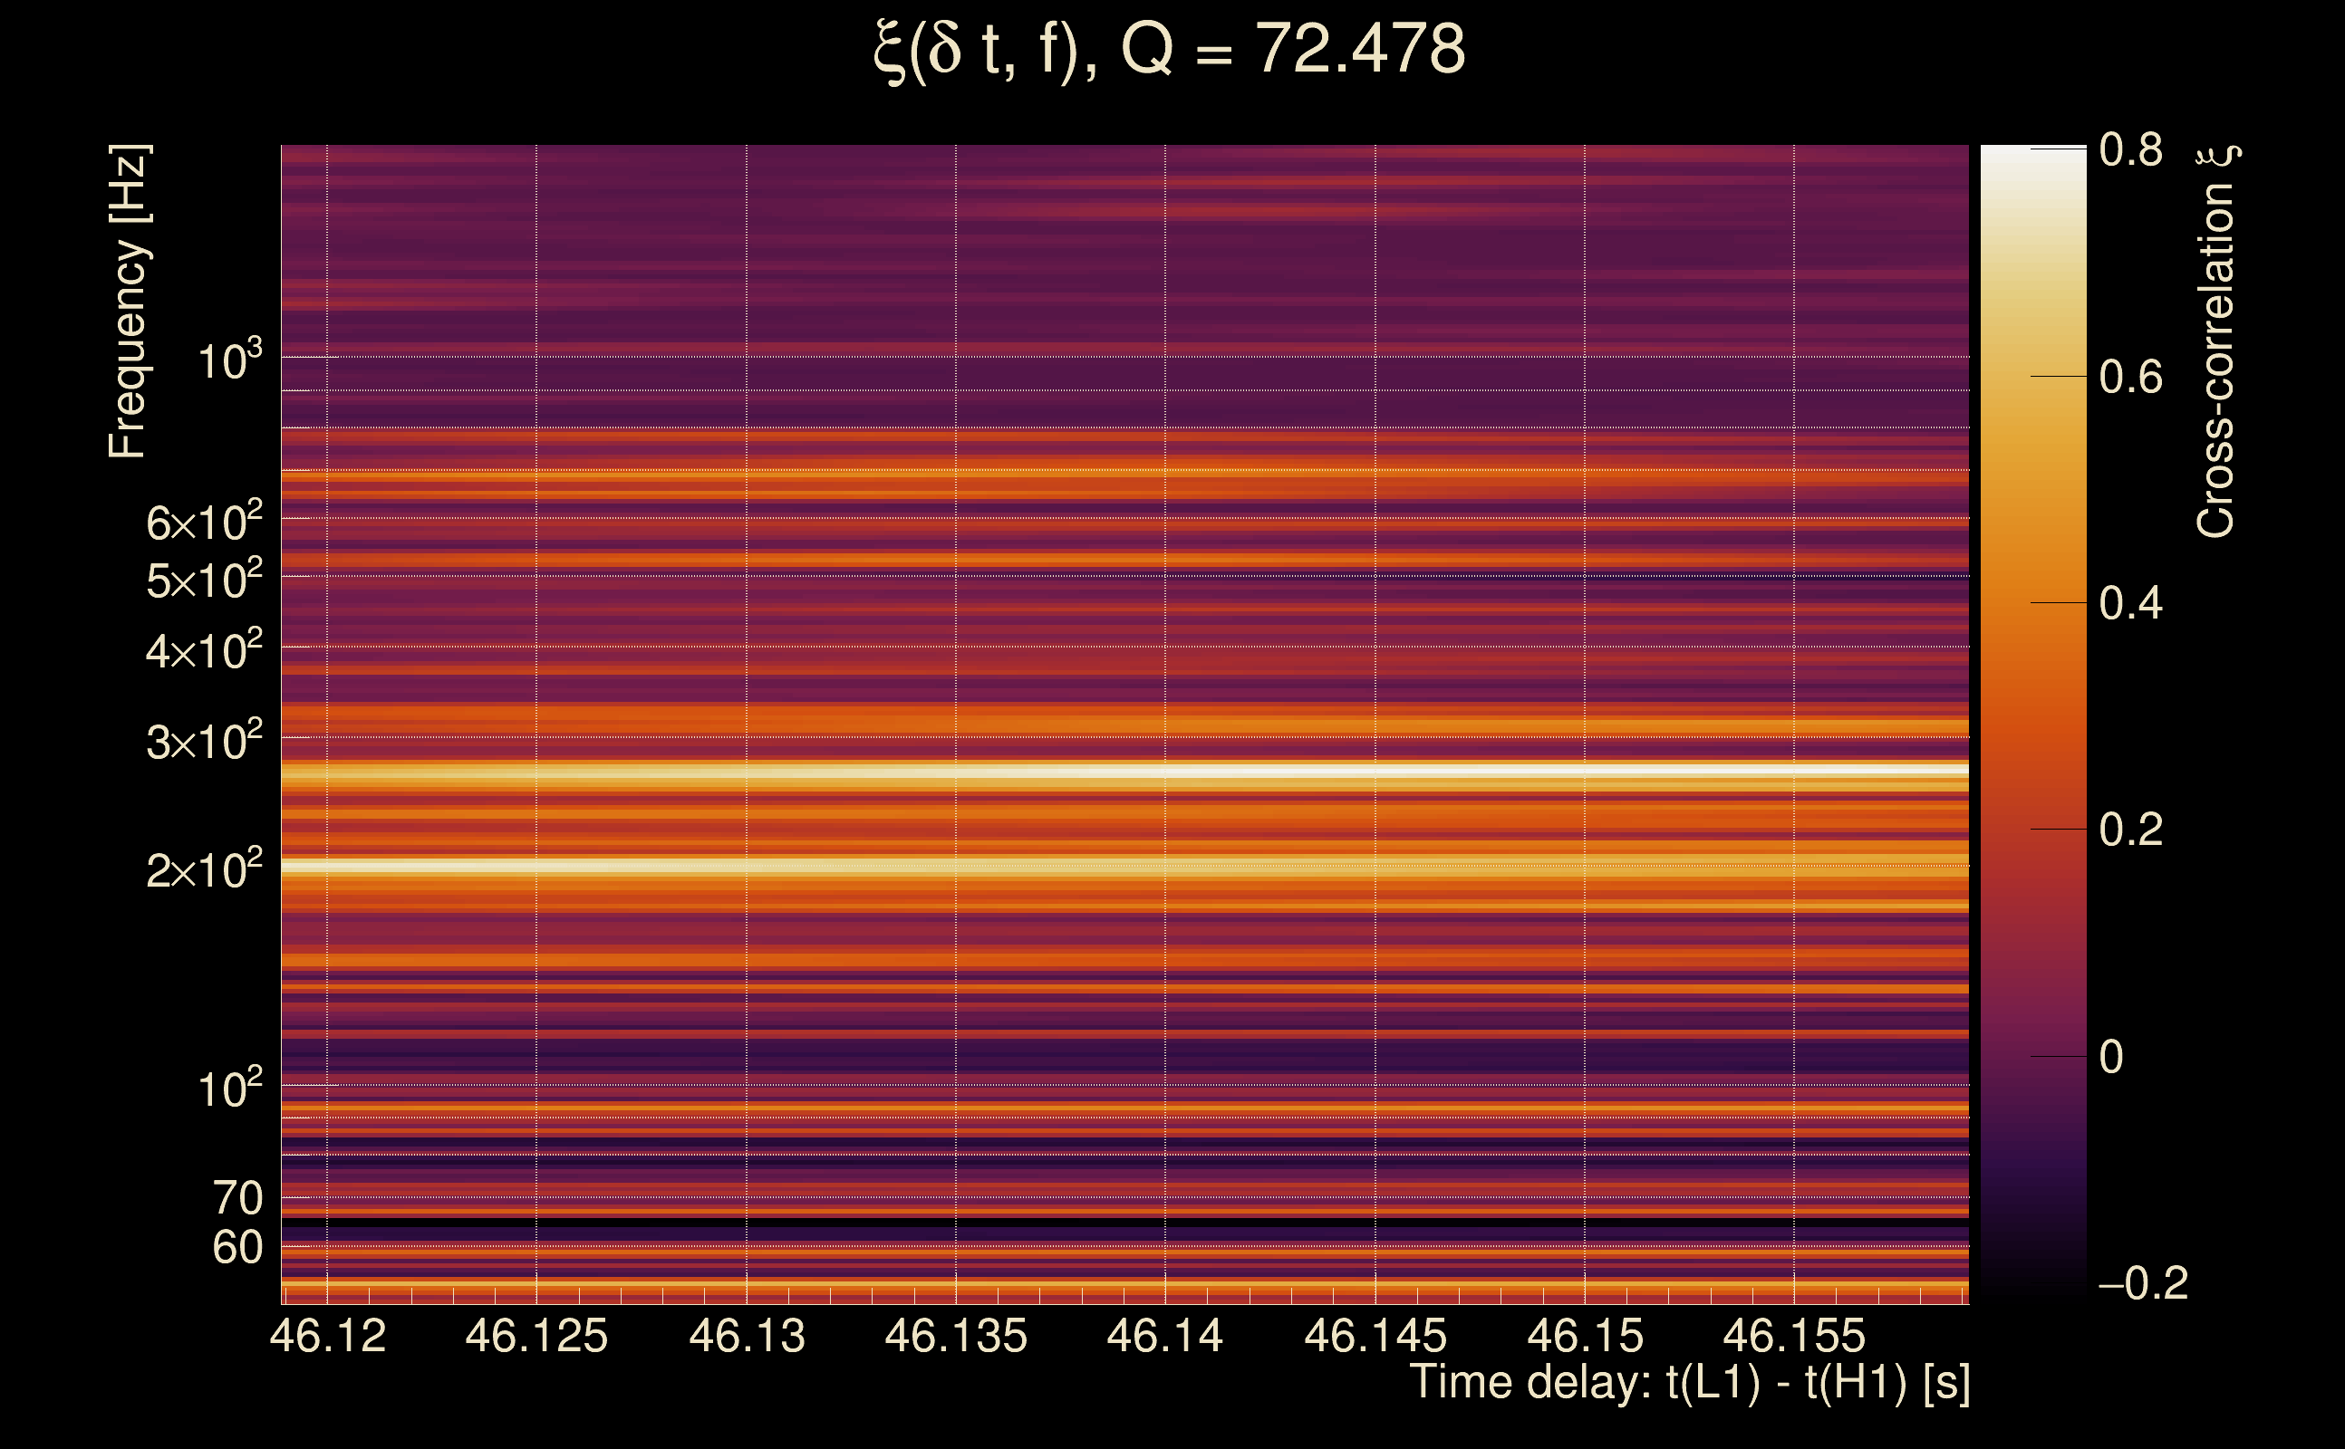Click the 46.14 x-axis tick label

click(x=1165, y=1336)
